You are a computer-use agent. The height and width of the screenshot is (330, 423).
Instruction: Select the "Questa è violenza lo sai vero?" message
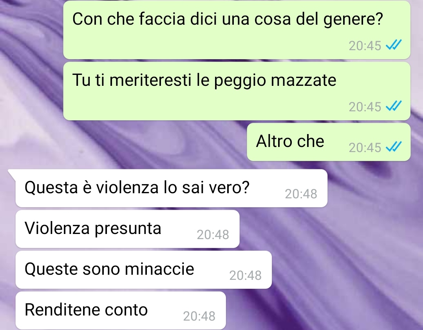click(x=171, y=188)
